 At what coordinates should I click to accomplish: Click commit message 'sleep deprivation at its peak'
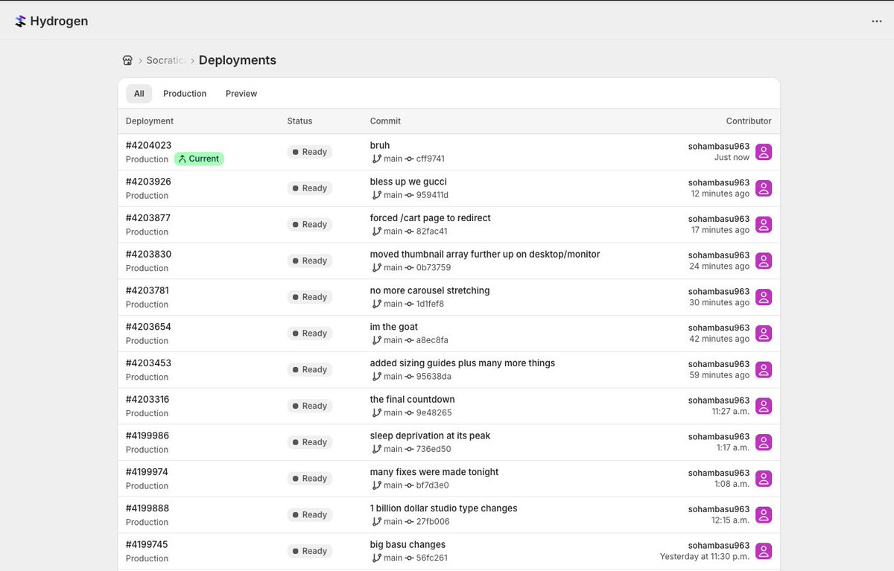click(x=430, y=436)
